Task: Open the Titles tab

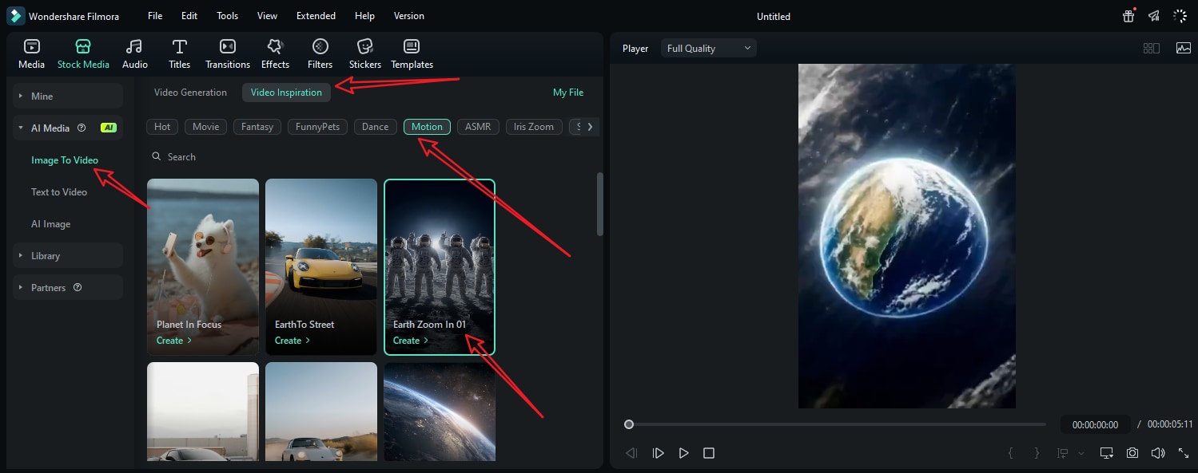Action: pyautogui.click(x=180, y=53)
